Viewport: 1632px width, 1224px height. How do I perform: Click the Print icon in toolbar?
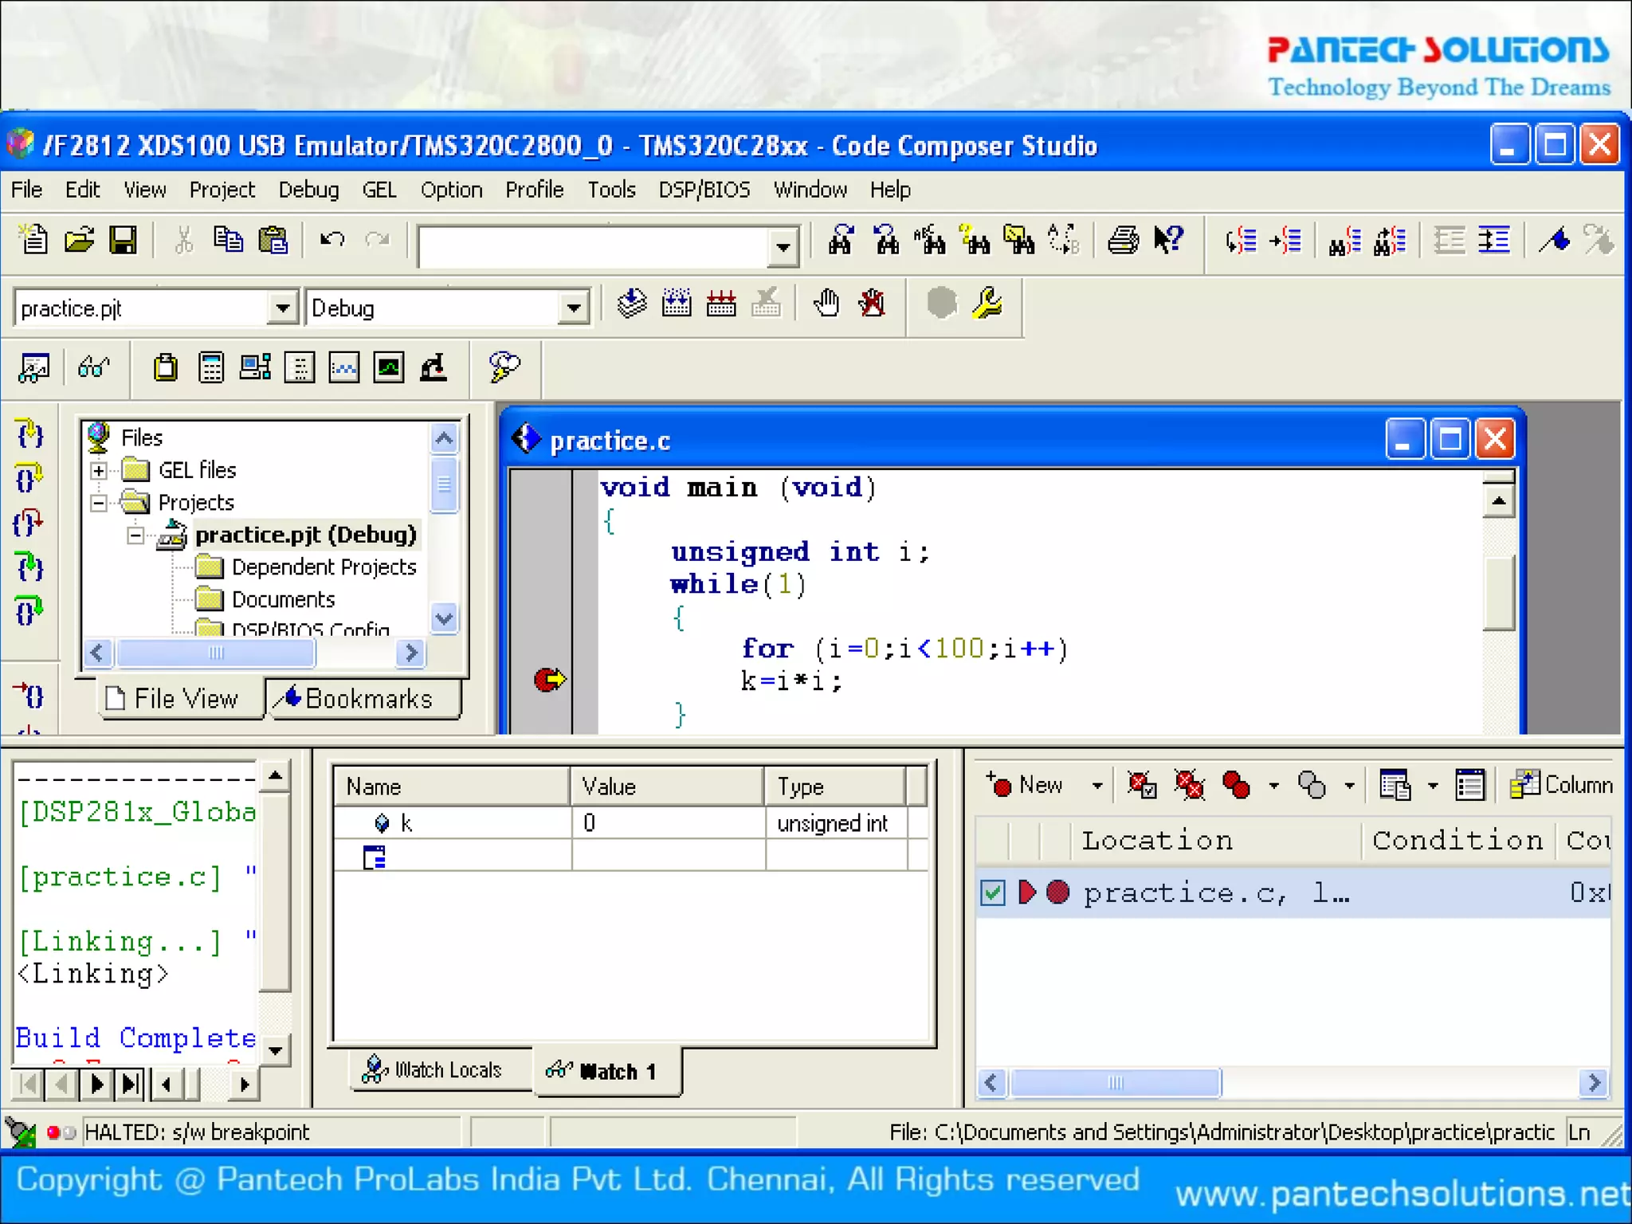point(1123,240)
